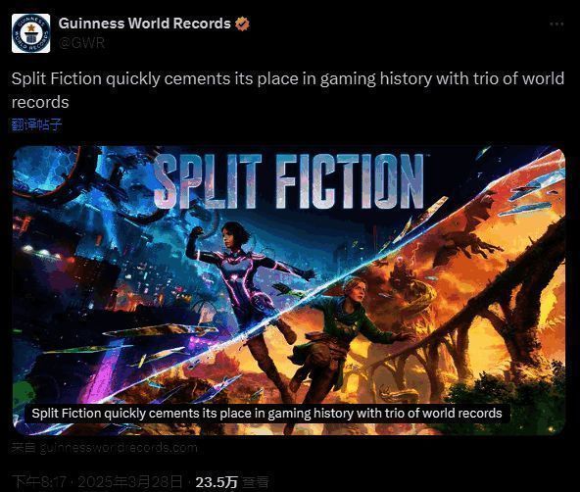The image size is (580, 492).
Task: Click the 来自 source prefix text
Action: pos(24,448)
